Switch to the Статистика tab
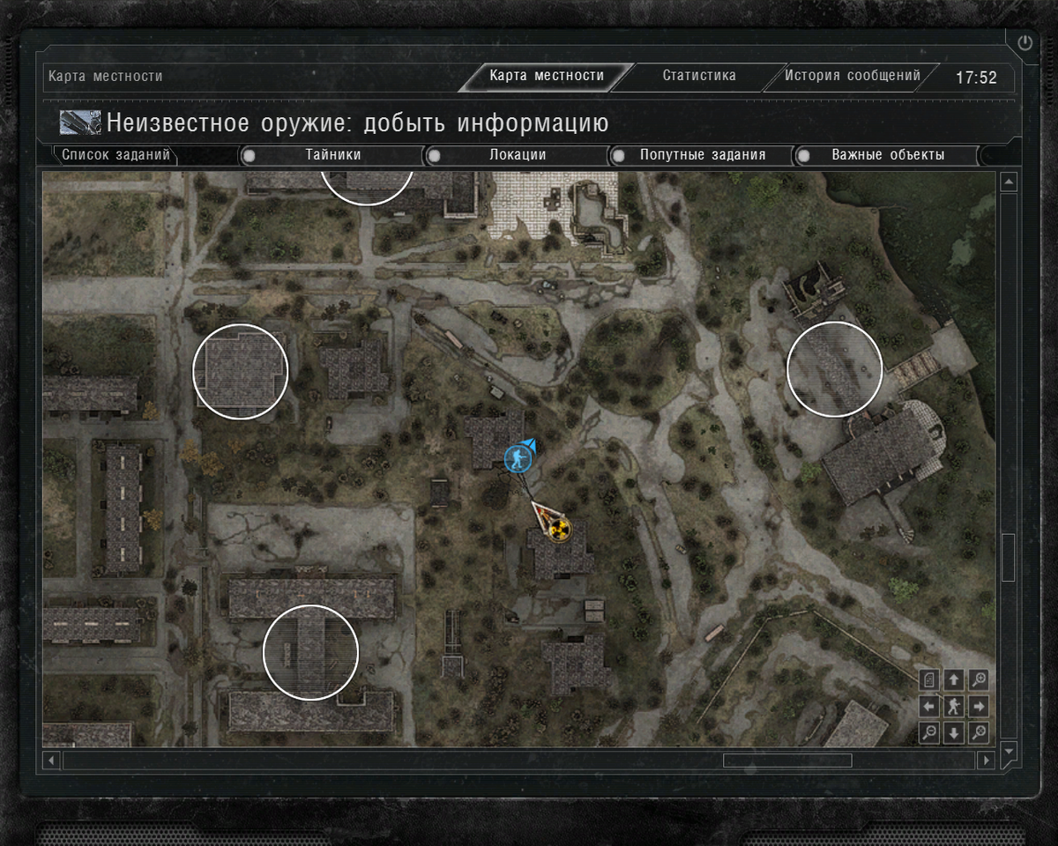Viewport: 1058px width, 846px height. tap(699, 76)
